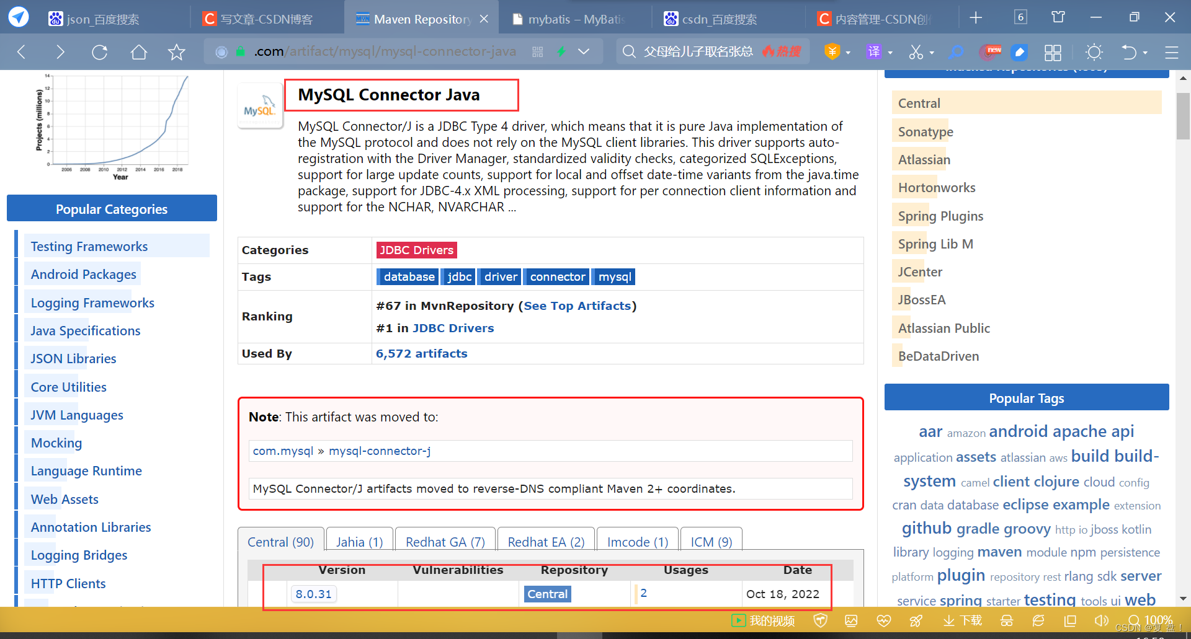The height and width of the screenshot is (639, 1191).
Task: Expand the dropdown beside the yen shield
Action: point(848,53)
